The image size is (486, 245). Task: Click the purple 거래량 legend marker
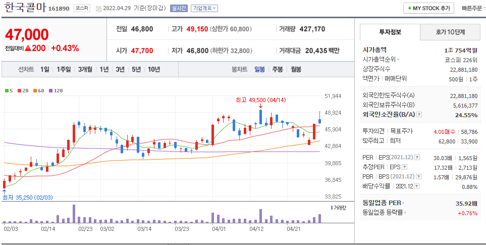332,208
